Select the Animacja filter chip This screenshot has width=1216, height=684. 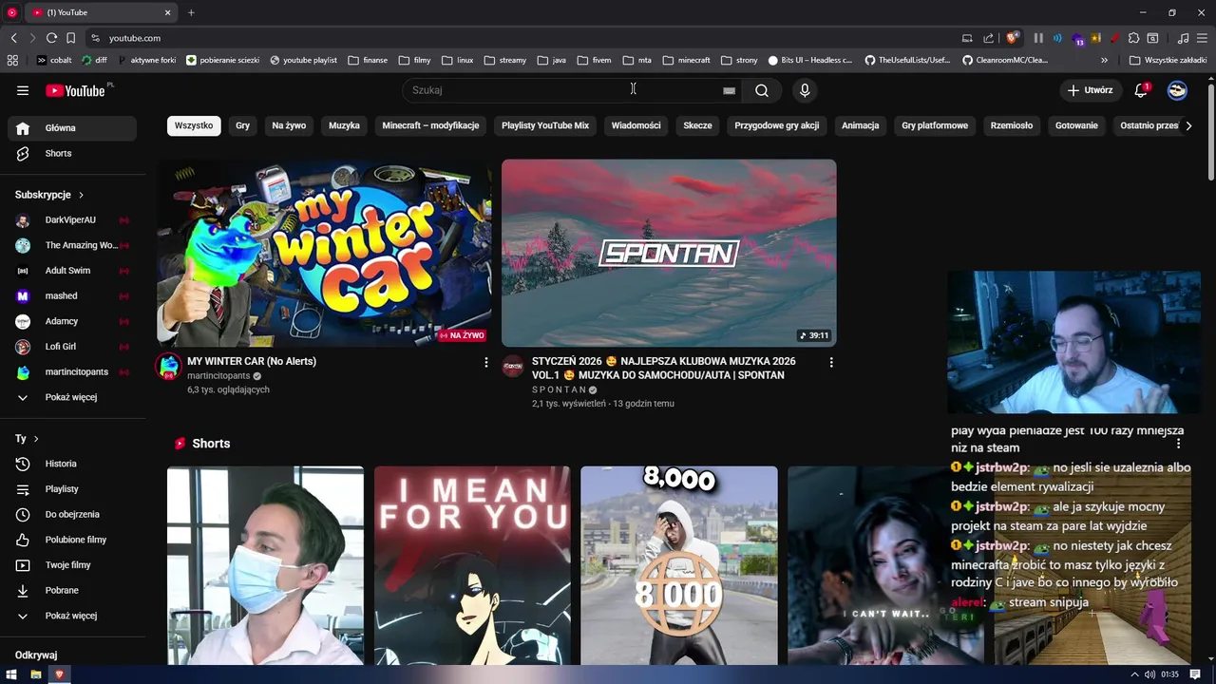pos(860,125)
